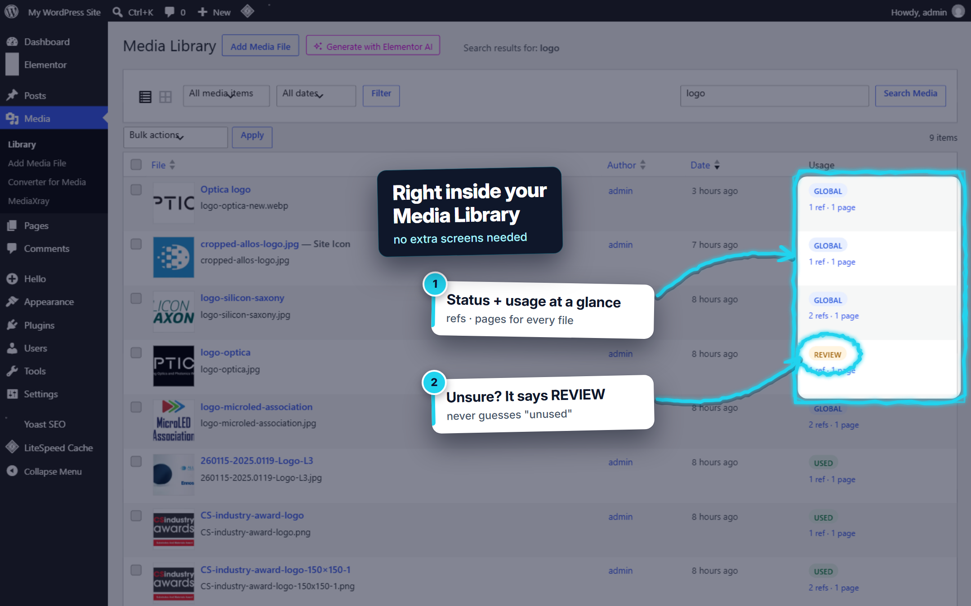Click the Filter button

pyautogui.click(x=381, y=95)
